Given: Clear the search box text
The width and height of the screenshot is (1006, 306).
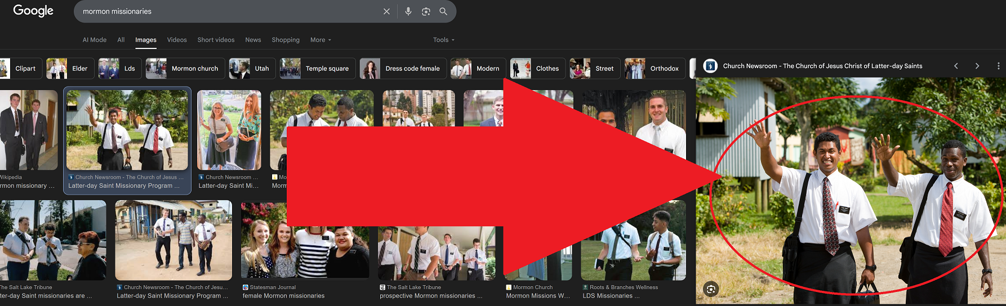Looking at the screenshot, I should click(x=386, y=11).
